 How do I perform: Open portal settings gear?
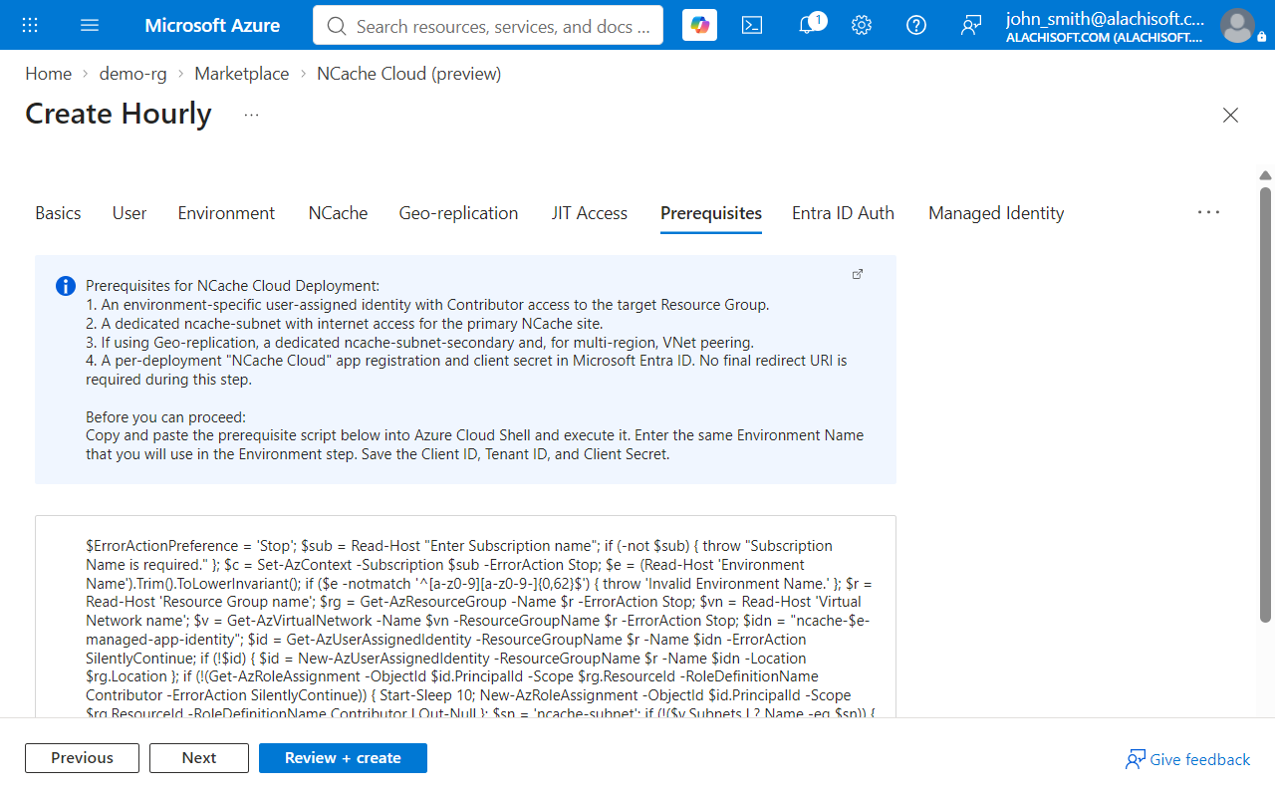pyautogui.click(x=862, y=25)
